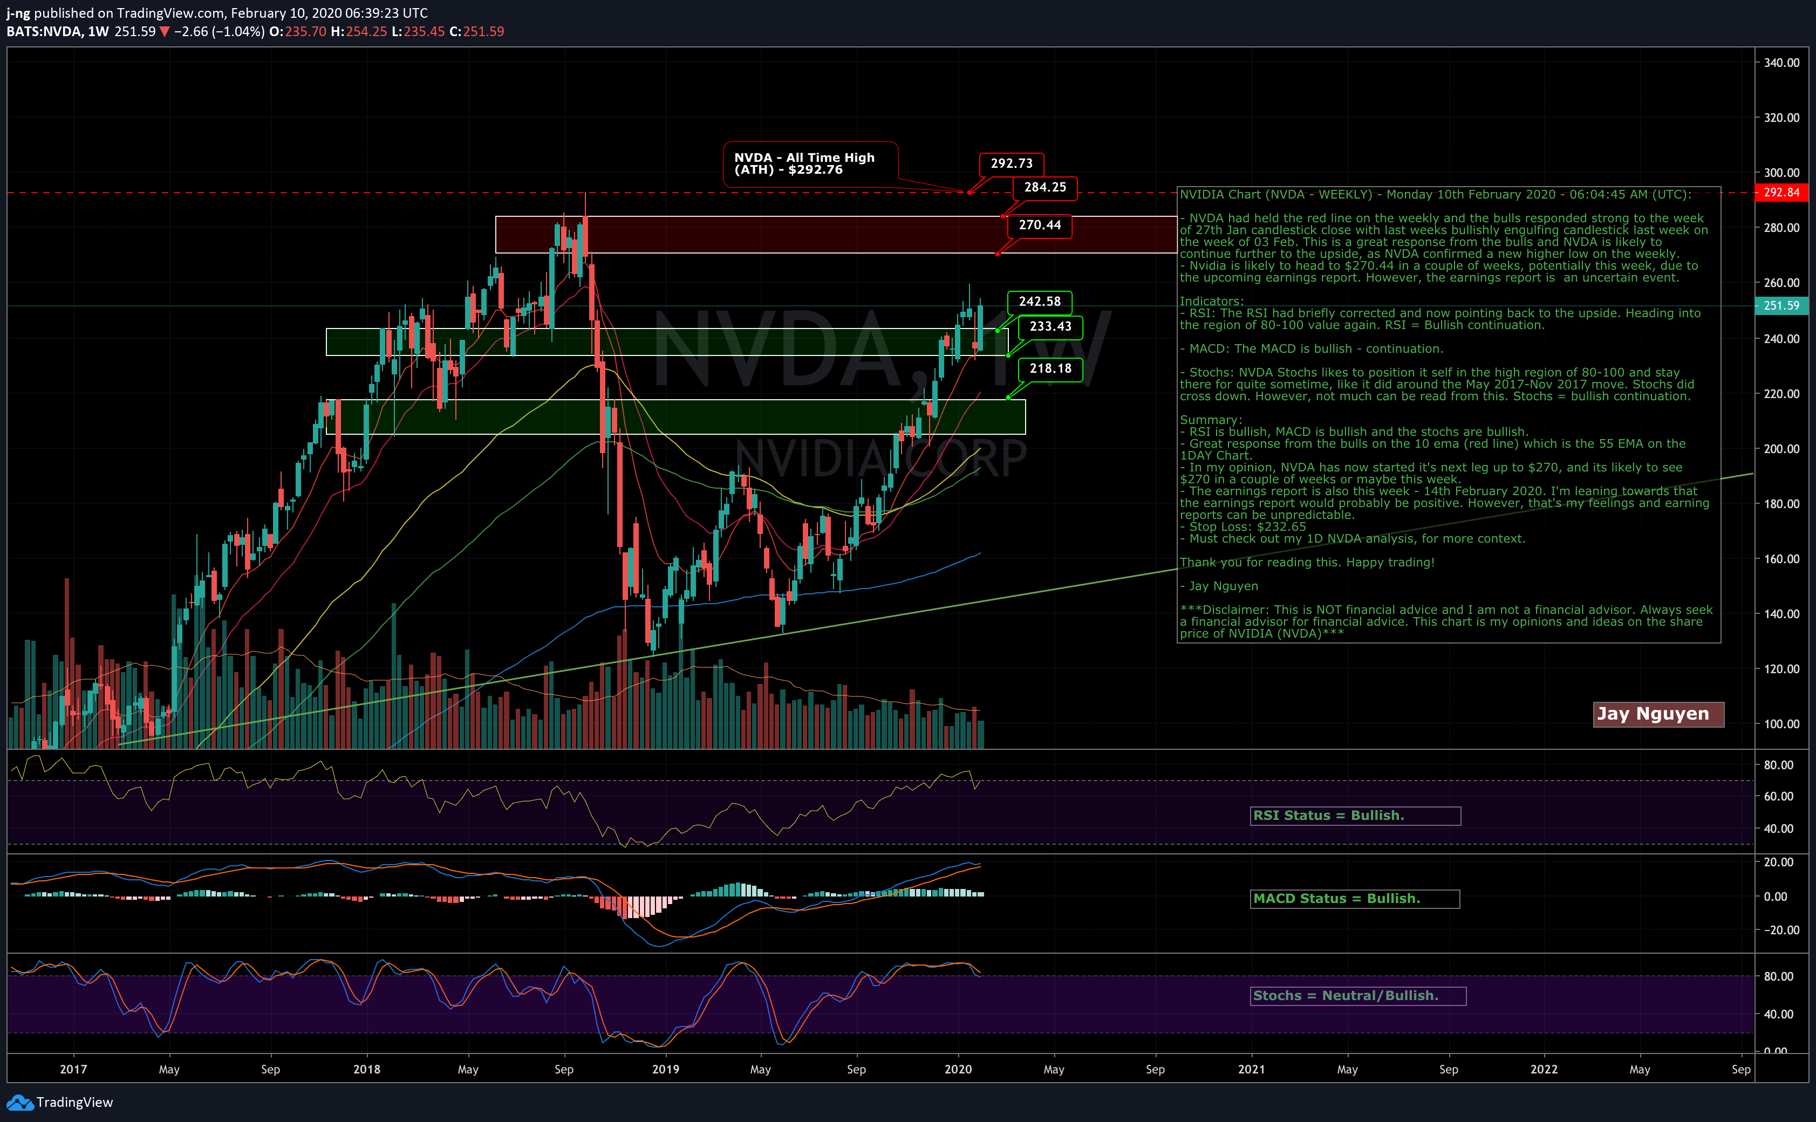The image size is (1816, 1122).
Task: Click the 284.25 price label
Action: [1045, 188]
